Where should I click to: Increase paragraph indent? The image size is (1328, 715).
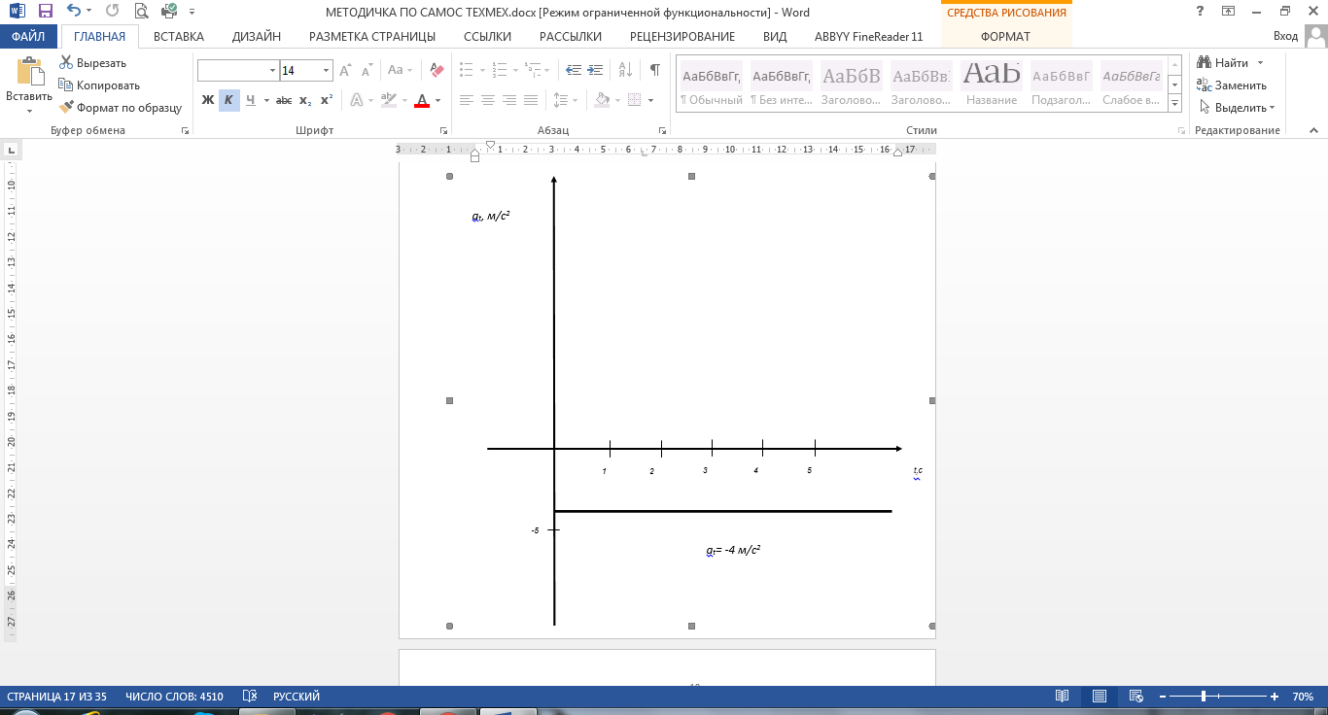597,70
